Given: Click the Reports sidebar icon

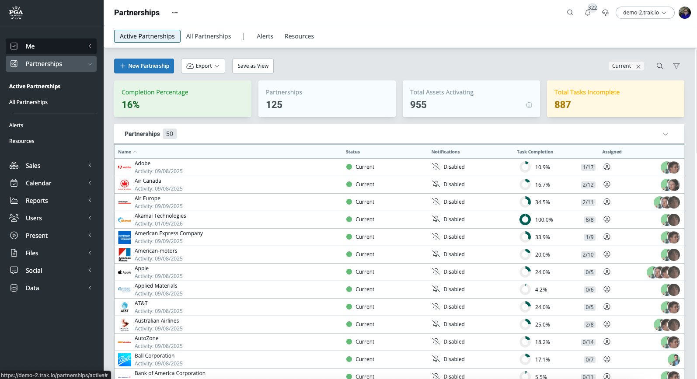Looking at the screenshot, I should tap(14, 201).
